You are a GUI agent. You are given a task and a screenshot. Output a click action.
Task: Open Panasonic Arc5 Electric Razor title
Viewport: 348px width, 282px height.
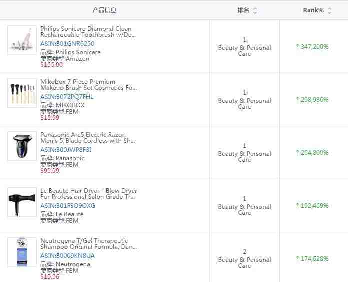click(88, 138)
